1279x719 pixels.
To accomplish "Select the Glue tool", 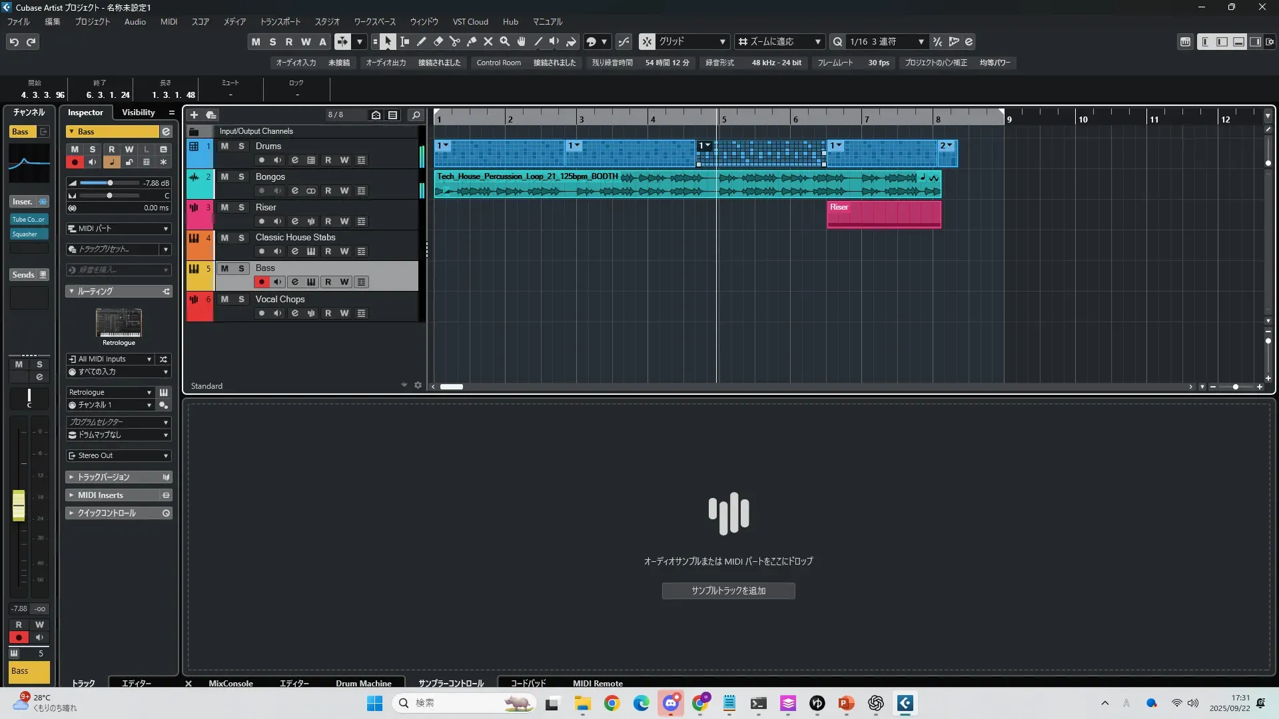I will pos(472,41).
